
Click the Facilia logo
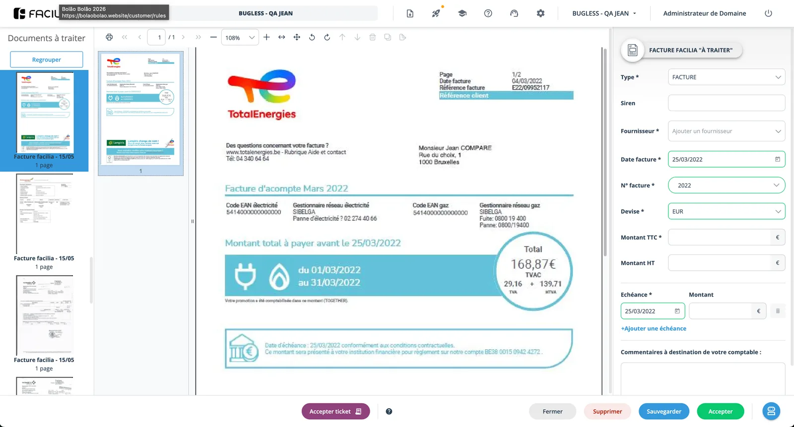click(x=36, y=13)
